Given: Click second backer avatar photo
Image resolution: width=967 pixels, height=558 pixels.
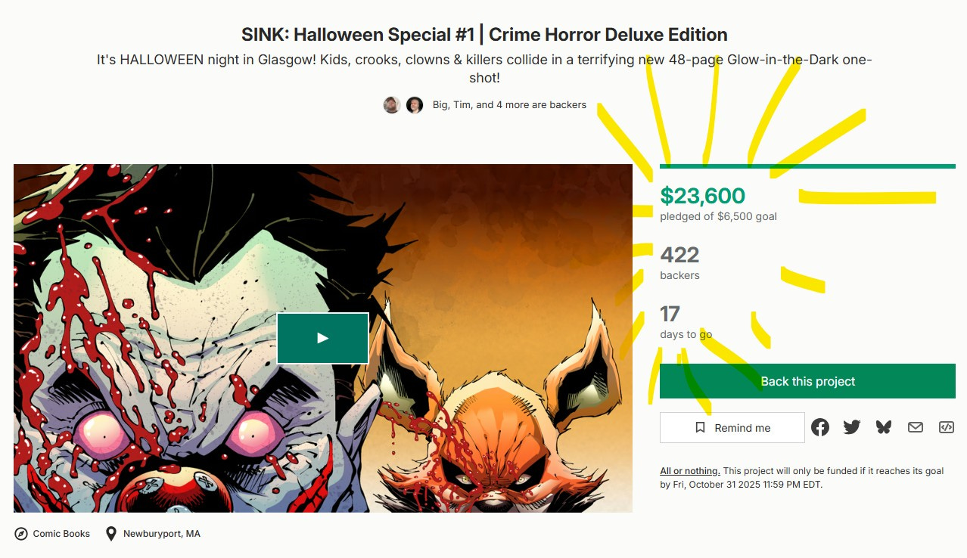Looking at the screenshot, I should pos(415,105).
